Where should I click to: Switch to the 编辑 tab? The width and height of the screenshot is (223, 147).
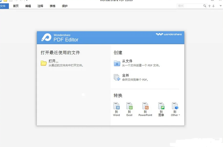tap(28, 6)
